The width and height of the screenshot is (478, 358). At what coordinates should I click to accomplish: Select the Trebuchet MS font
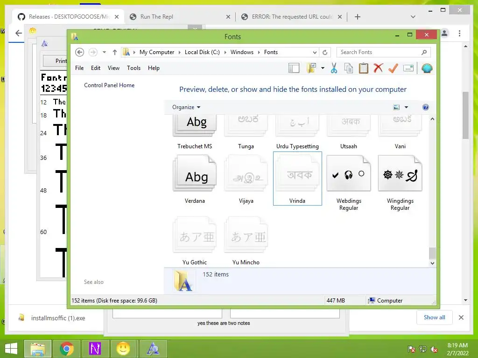click(x=195, y=132)
